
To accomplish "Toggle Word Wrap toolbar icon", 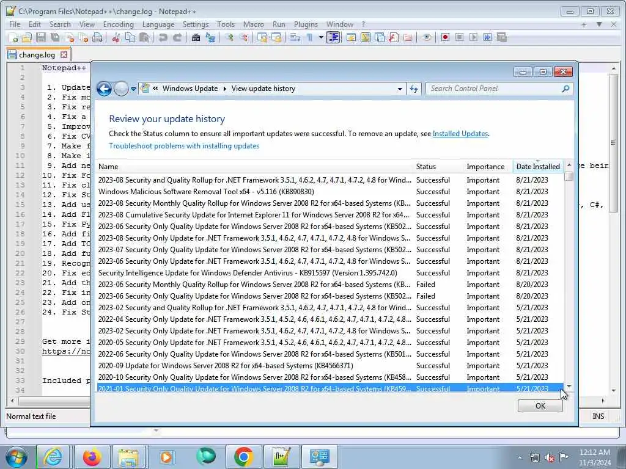I will coord(295,37).
